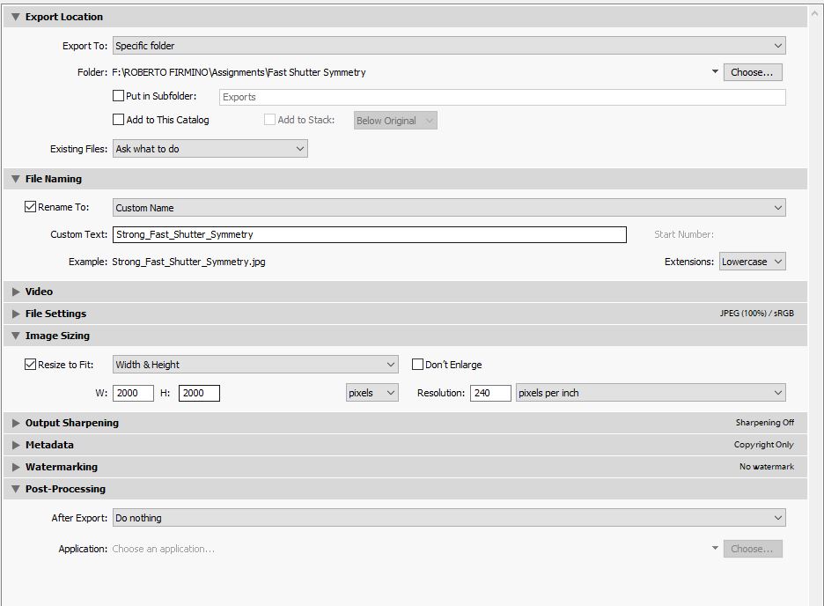Open the Existing Files dropdown
Image resolution: width=824 pixels, height=606 pixels.
point(210,149)
